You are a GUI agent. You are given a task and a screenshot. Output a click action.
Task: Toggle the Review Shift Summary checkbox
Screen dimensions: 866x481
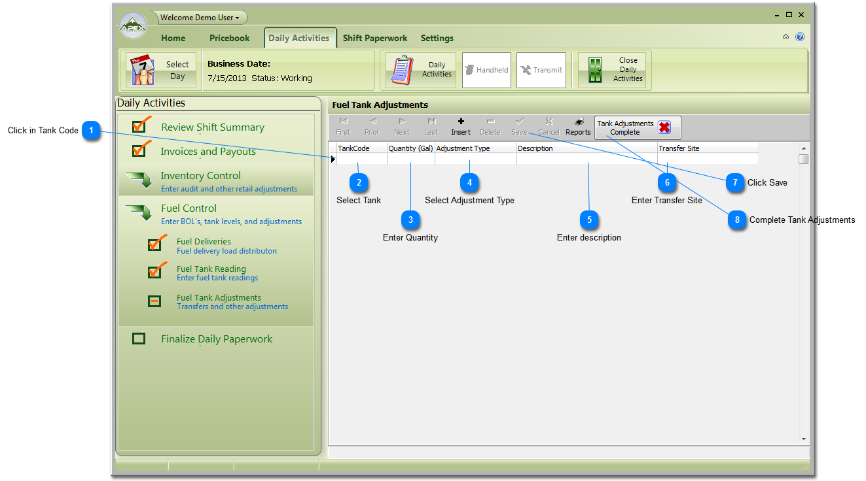click(x=139, y=125)
